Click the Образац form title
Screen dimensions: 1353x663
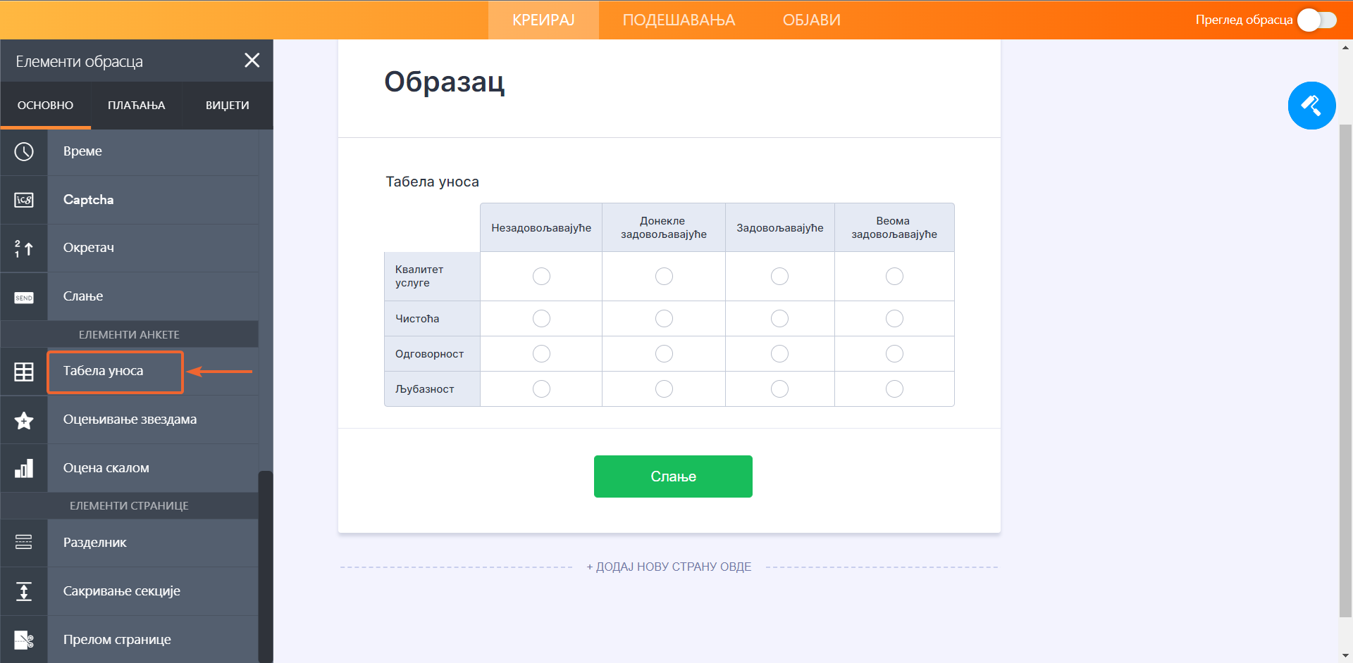pos(444,82)
